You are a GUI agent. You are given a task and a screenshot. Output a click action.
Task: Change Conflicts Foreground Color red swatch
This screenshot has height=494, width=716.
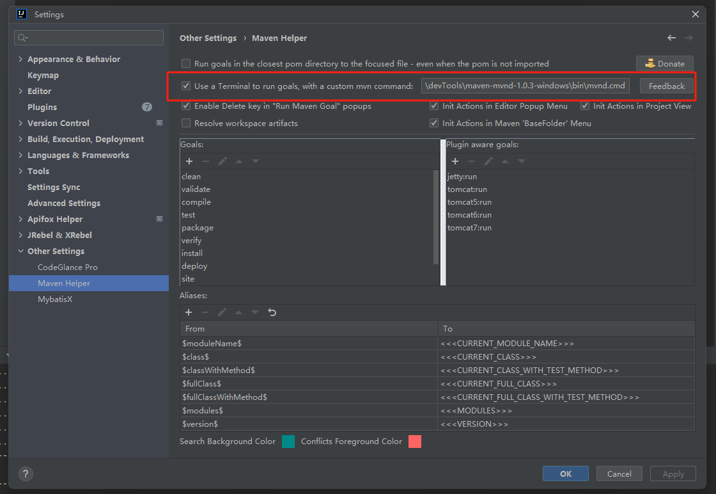click(415, 442)
